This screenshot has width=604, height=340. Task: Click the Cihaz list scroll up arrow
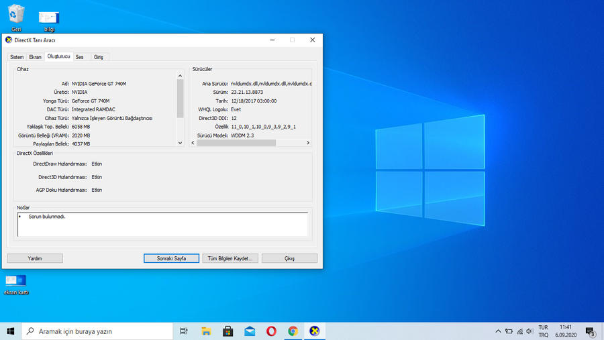[180, 76]
